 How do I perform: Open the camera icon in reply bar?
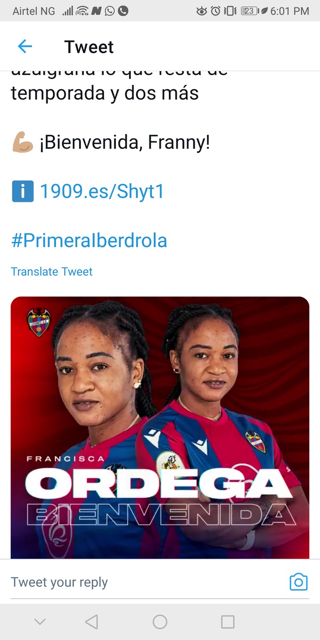pyautogui.click(x=298, y=582)
